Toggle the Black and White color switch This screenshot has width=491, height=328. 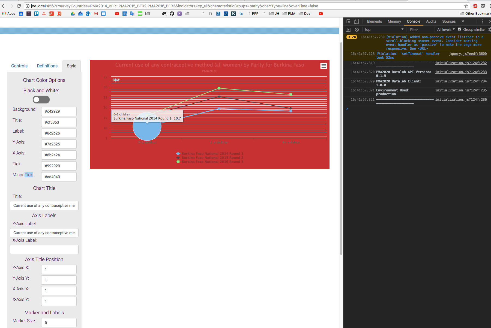(41, 100)
